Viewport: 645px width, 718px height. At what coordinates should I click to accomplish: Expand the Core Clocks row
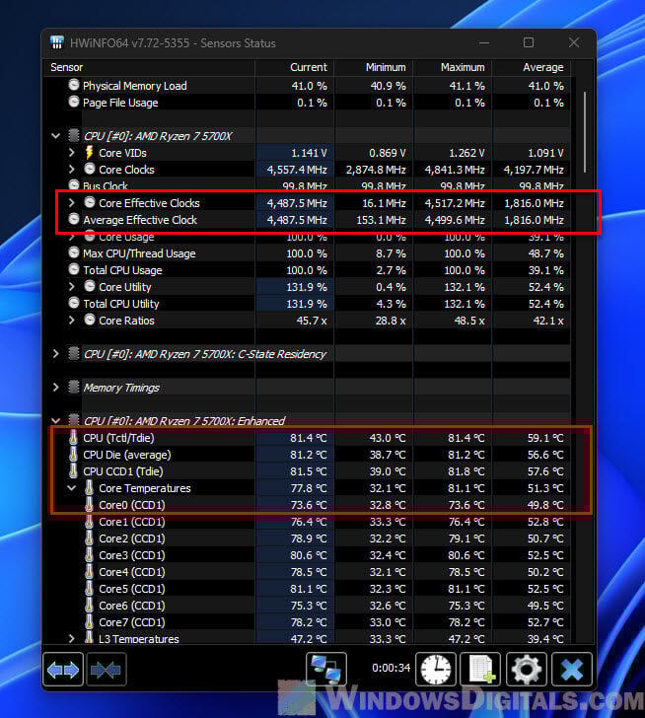click(x=71, y=169)
